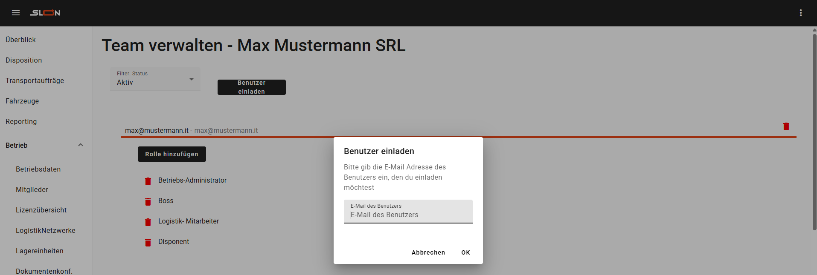817x275 pixels.
Task: Go to Überblick in sidebar
Action: pyautogui.click(x=20, y=40)
